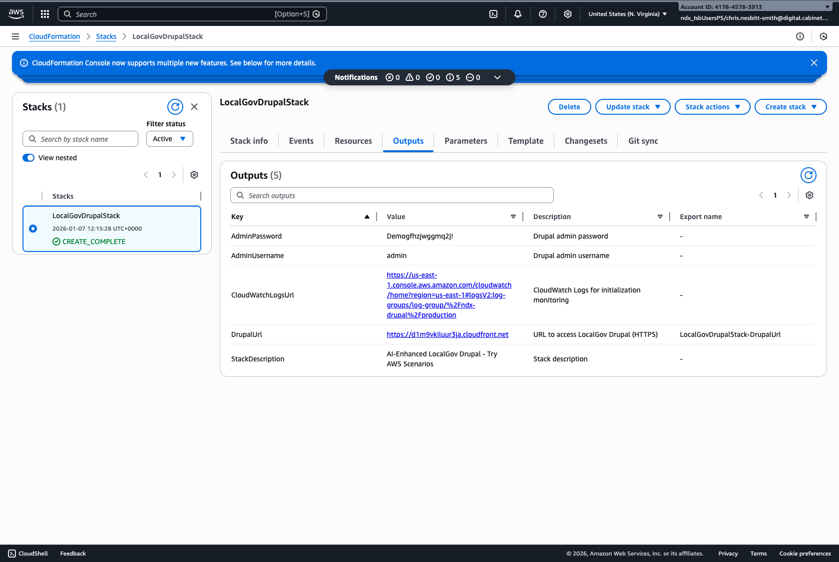Click the Search outputs field
Viewport: 839px width, 562px height.
coord(392,195)
